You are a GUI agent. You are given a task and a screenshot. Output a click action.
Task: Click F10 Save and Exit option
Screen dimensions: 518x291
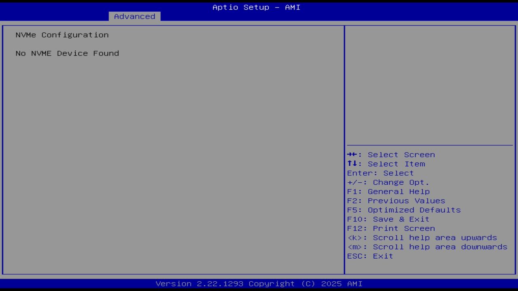point(388,219)
